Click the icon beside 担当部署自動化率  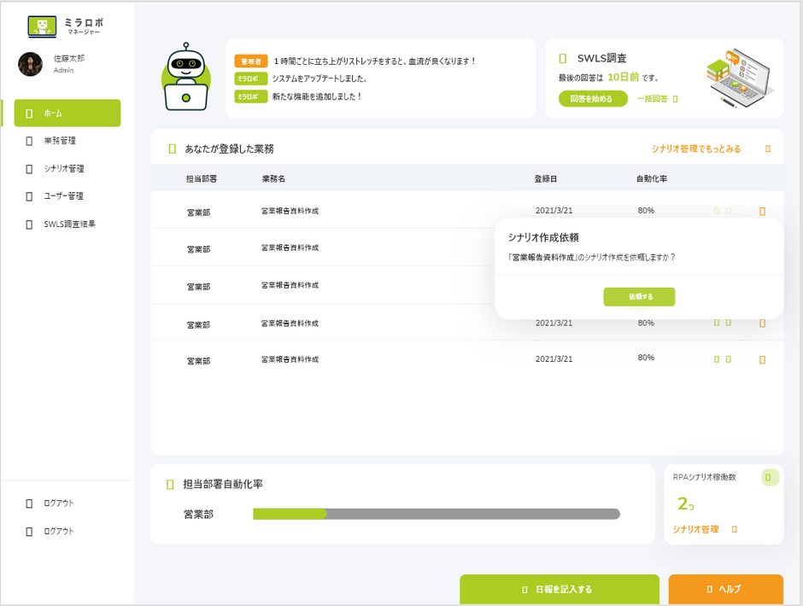(x=170, y=484)
